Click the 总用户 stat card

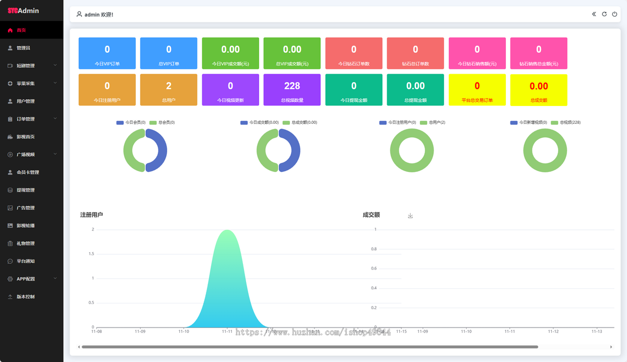click(x=169, y=90)
